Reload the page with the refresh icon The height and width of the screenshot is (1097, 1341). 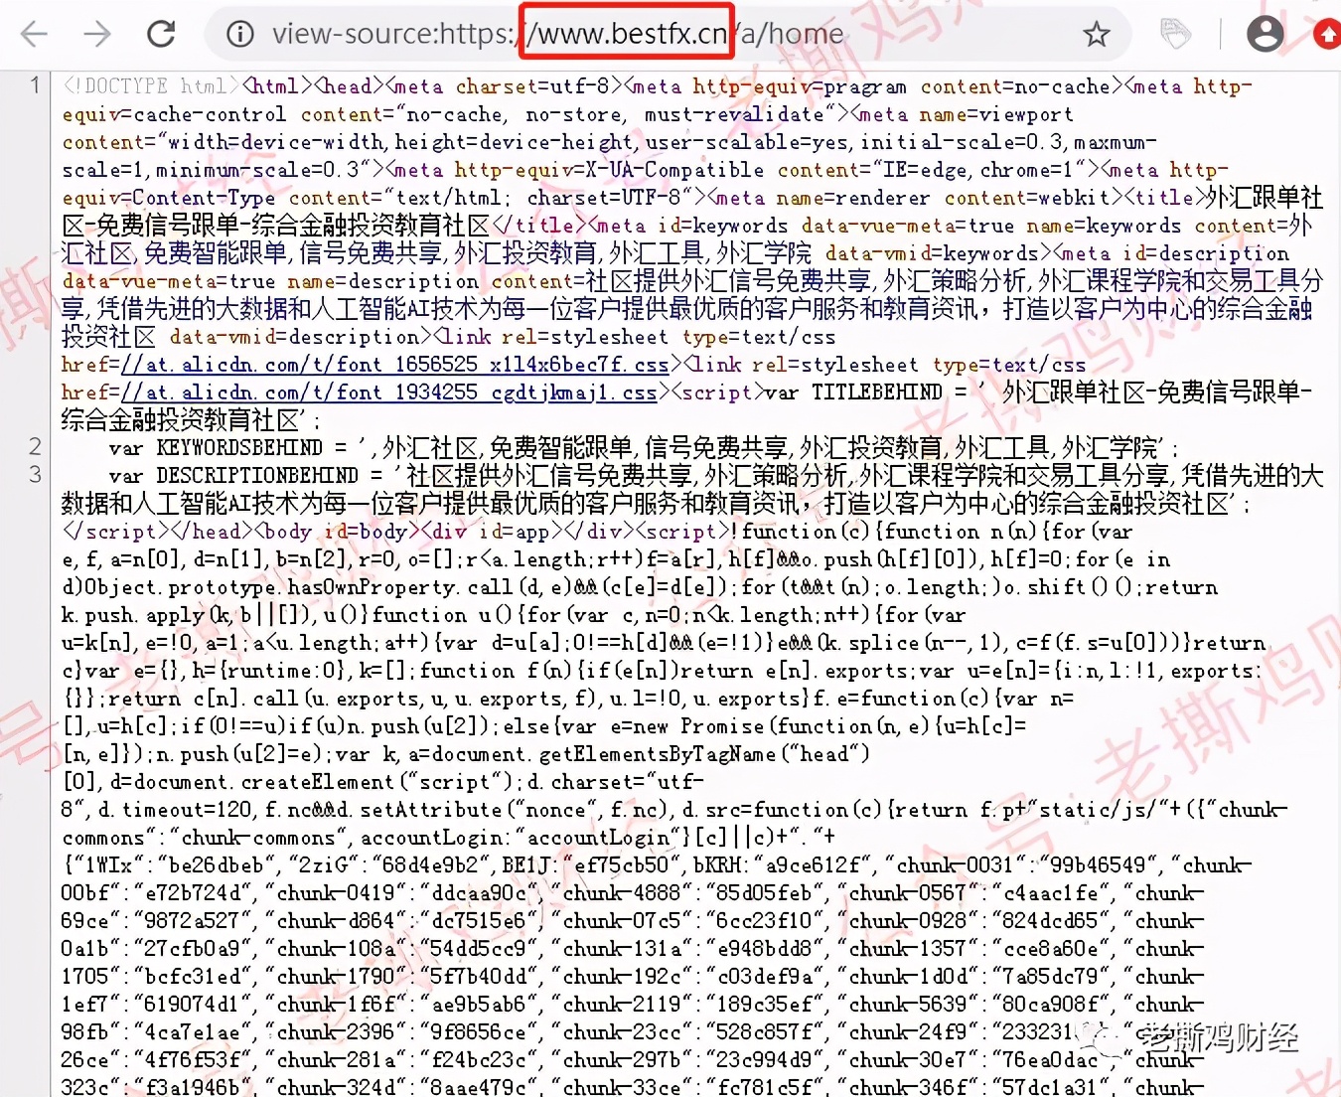click(161, 34)
